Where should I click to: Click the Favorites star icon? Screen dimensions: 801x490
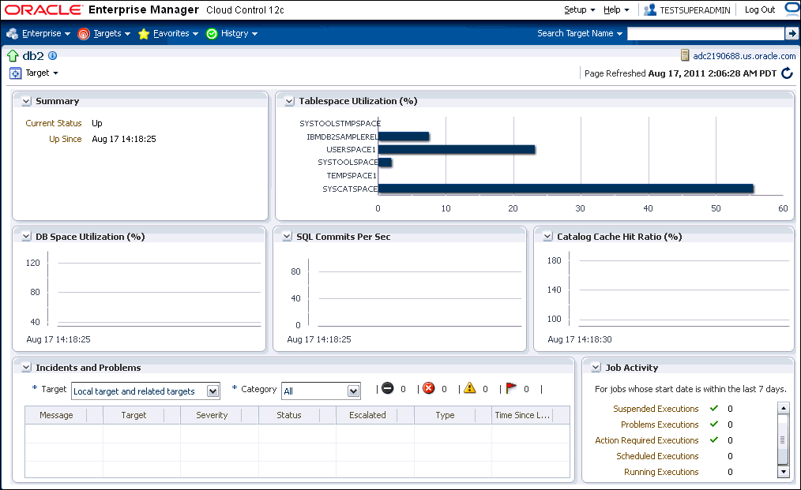click(x=144, y=34)
